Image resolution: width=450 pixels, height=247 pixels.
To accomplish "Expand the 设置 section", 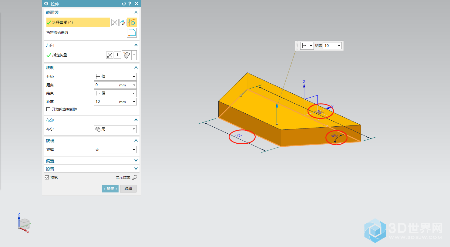I will (136, 169).
